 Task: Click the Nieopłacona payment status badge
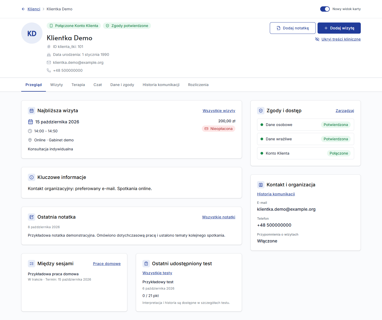point(219,129)
